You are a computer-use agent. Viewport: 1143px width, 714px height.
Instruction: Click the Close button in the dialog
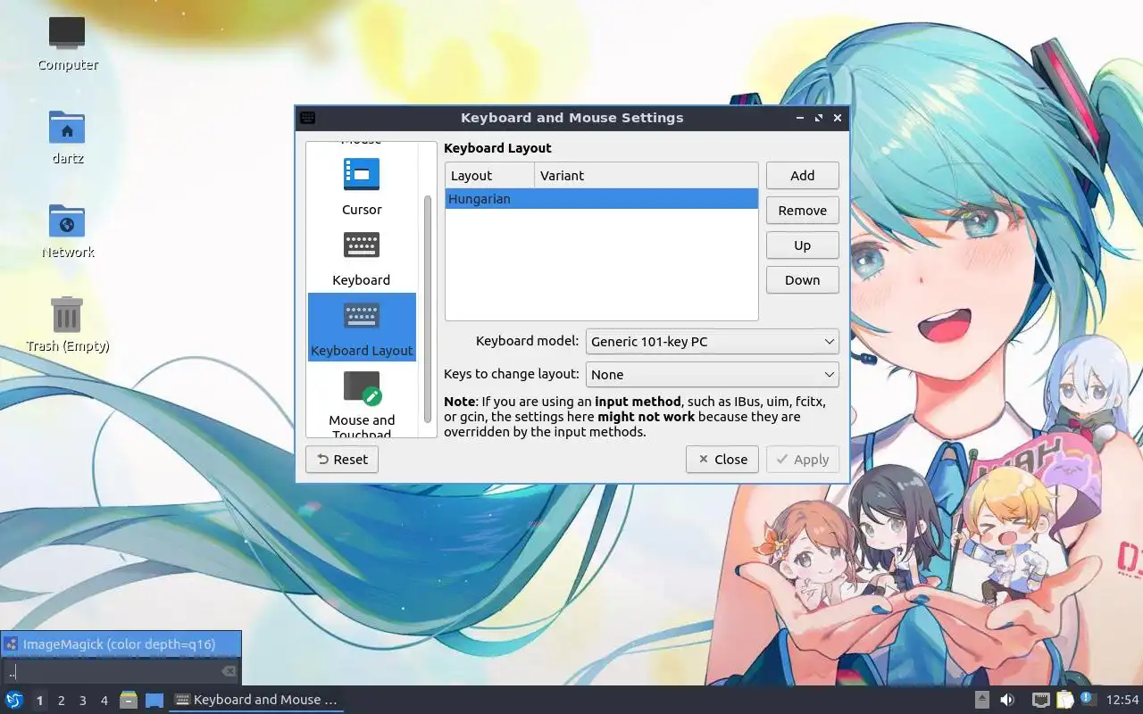tap(722, 459)
